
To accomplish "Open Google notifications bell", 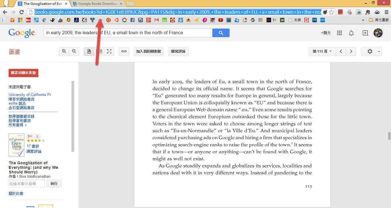I will (351, 33).
